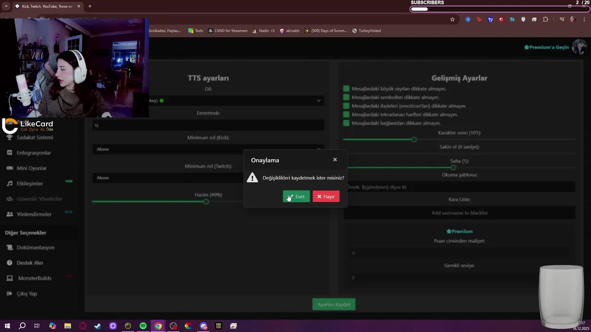Open Sadakat Sistemi trophy sidebar item
Screen dimensions: 591x332
click(x=30, y=137)
